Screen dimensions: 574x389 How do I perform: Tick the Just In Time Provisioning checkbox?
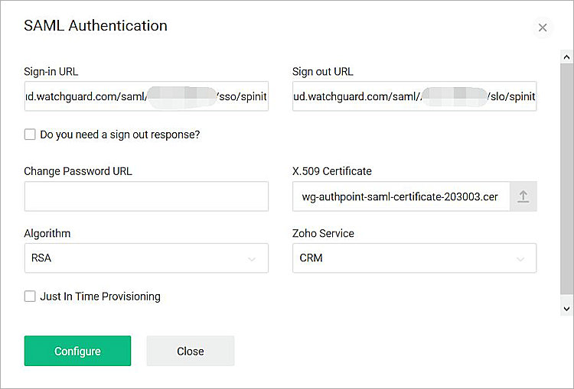(x=30, y=297)
